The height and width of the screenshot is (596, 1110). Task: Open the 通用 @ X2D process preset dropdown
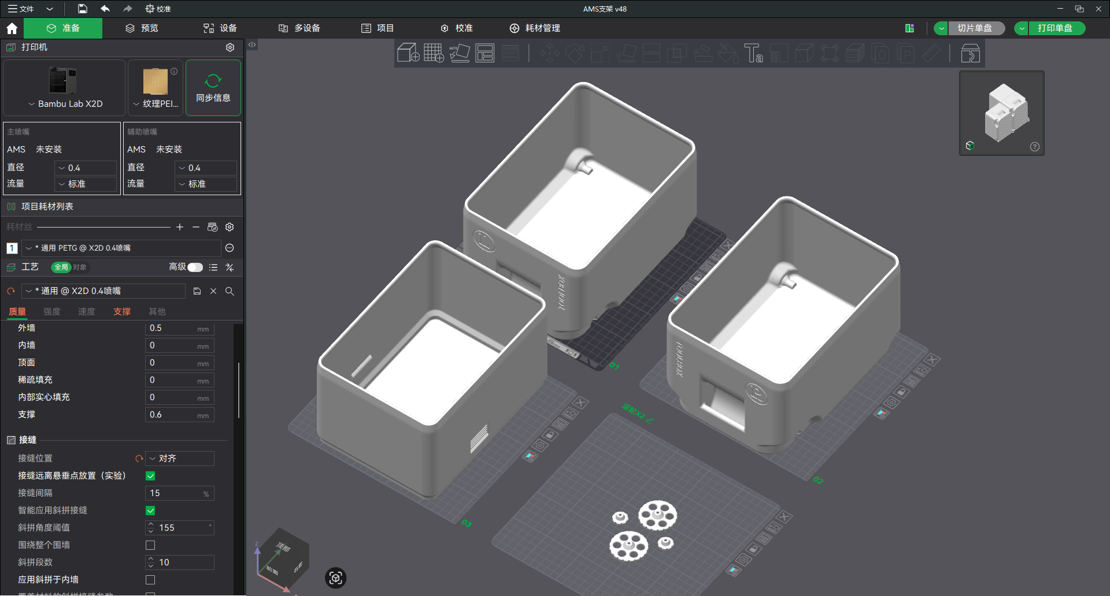[x=103, y=291]
